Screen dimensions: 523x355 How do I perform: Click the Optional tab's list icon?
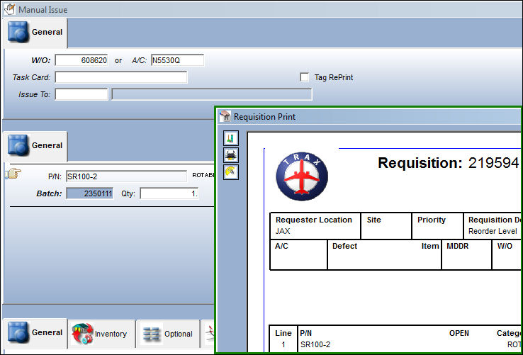tap(152, 334)
